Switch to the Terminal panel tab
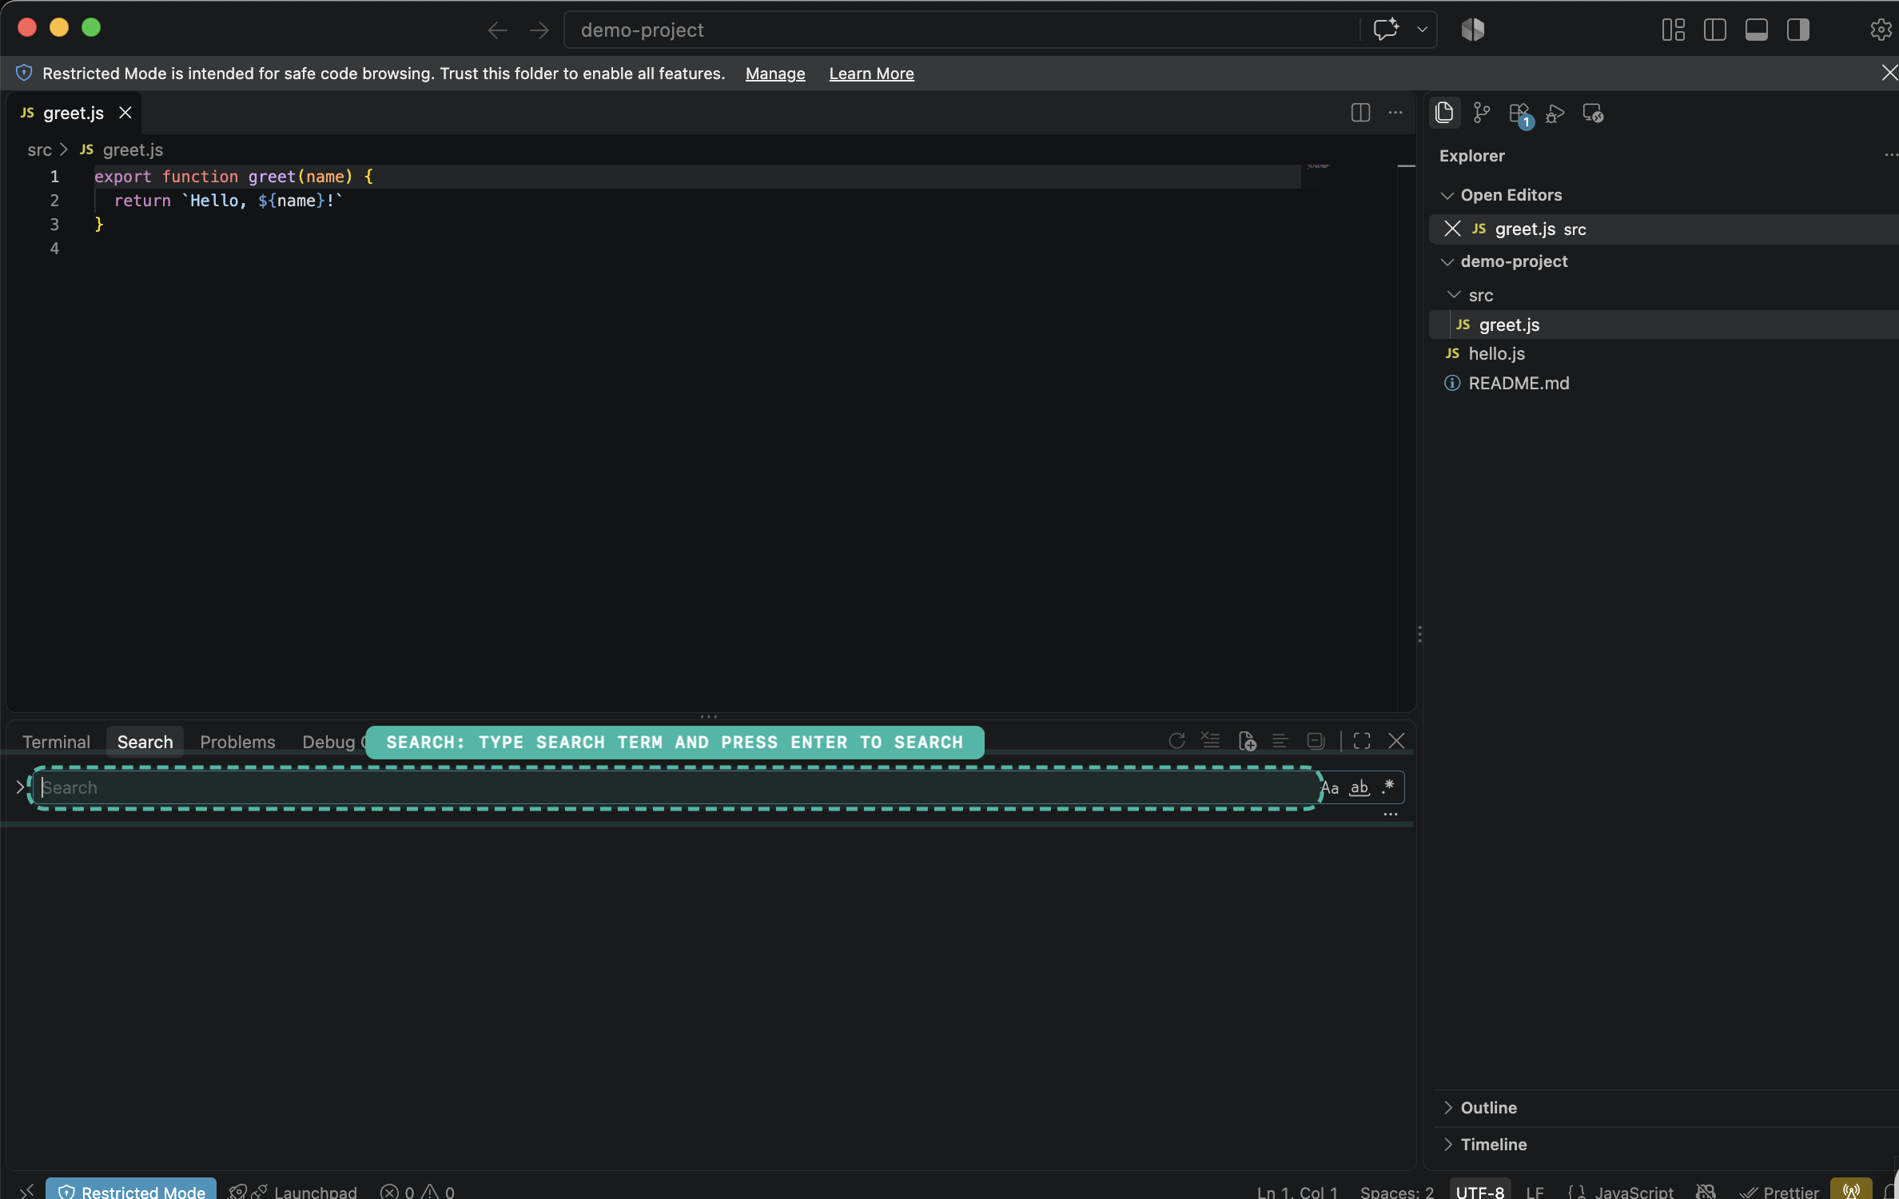This screenshot has width=1899, height=1199. tap(56, 742)
